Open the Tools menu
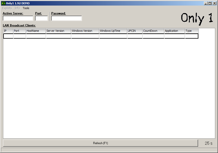The image size is (218, 153). (x=26, y=8)
